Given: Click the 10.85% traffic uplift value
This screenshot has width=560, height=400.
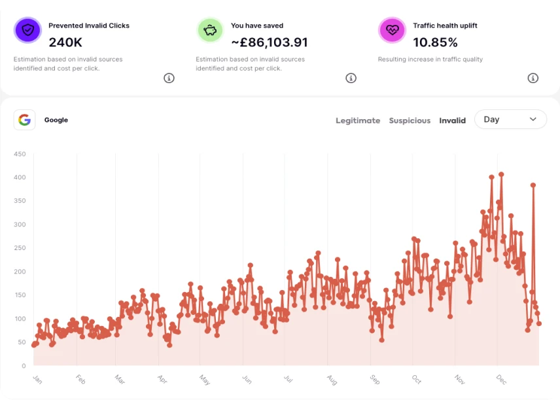Looking at the screenshot, I should click(x=435, y=42).
